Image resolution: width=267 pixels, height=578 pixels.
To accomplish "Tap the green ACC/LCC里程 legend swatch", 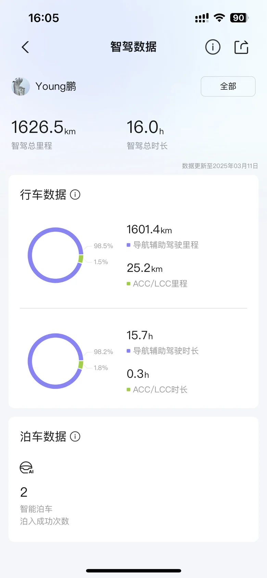I will [128, 284].
